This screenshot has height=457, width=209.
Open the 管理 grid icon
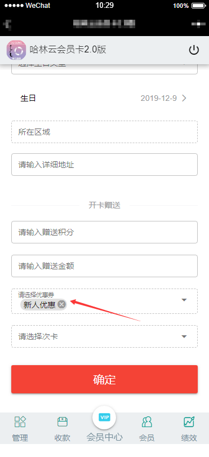tap(20, 421)
